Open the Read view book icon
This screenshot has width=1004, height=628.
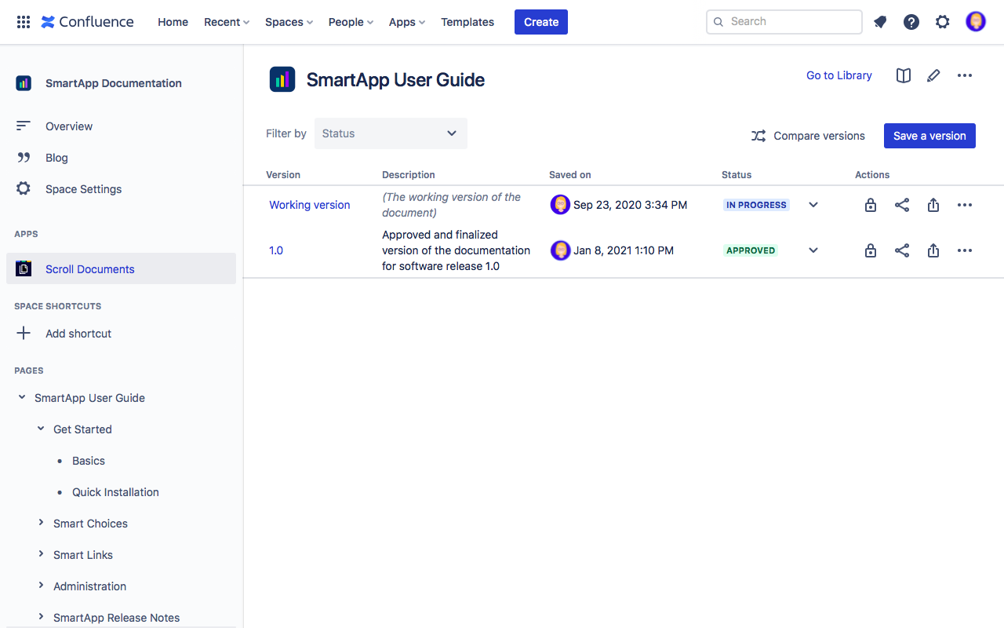pyautogui.click(x=903, y=75)
